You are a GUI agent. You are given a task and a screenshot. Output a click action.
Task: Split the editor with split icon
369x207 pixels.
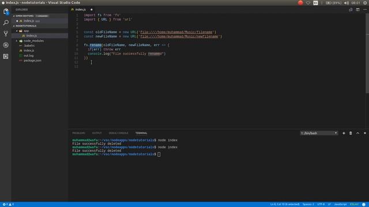(357, 10)
